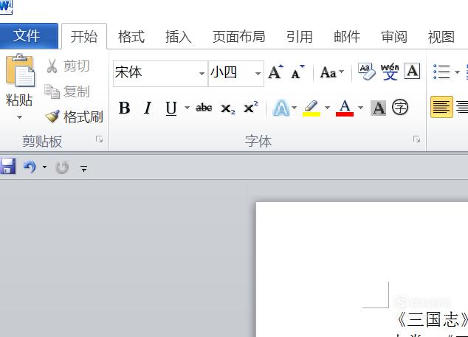Image resolution: width=468 pixels, height=337 pixels.
Task: Expand the 小四 font size dropdown
Action: (258, 73)
